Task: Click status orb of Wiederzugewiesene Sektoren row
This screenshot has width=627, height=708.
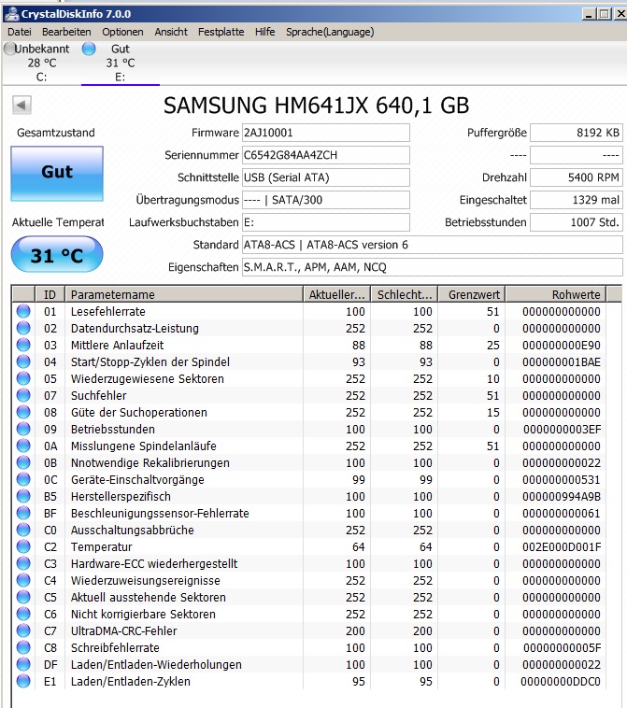Action: point(23,378)
